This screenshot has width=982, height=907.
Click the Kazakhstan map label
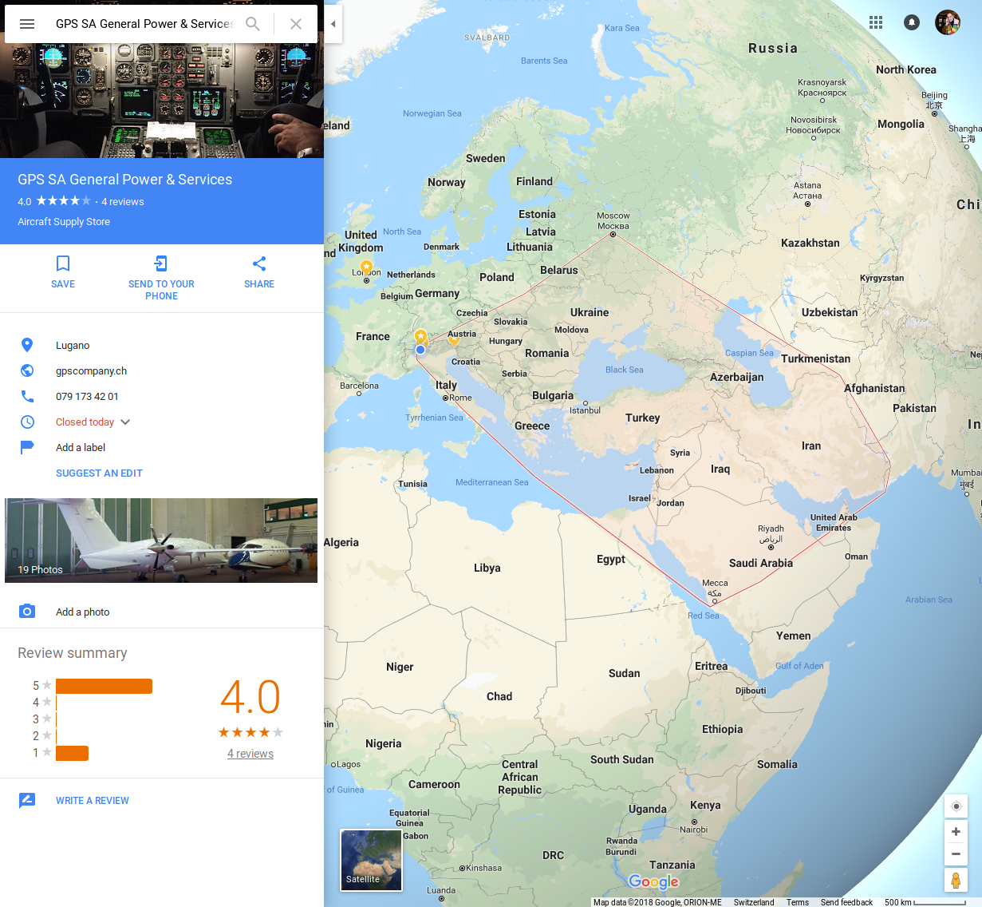click(810, 243)
